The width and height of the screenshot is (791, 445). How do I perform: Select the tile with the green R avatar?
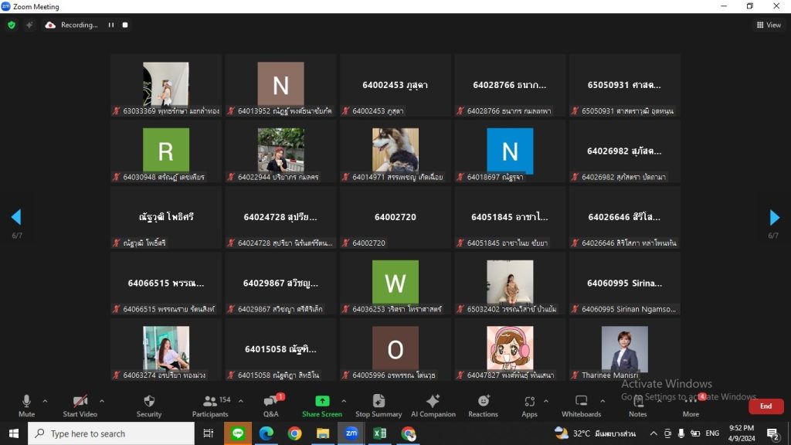(x=166, y=151)
